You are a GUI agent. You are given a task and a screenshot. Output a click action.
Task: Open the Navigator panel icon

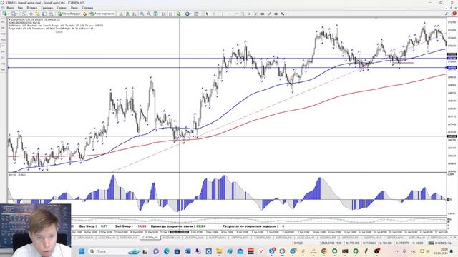pos(38,14)
